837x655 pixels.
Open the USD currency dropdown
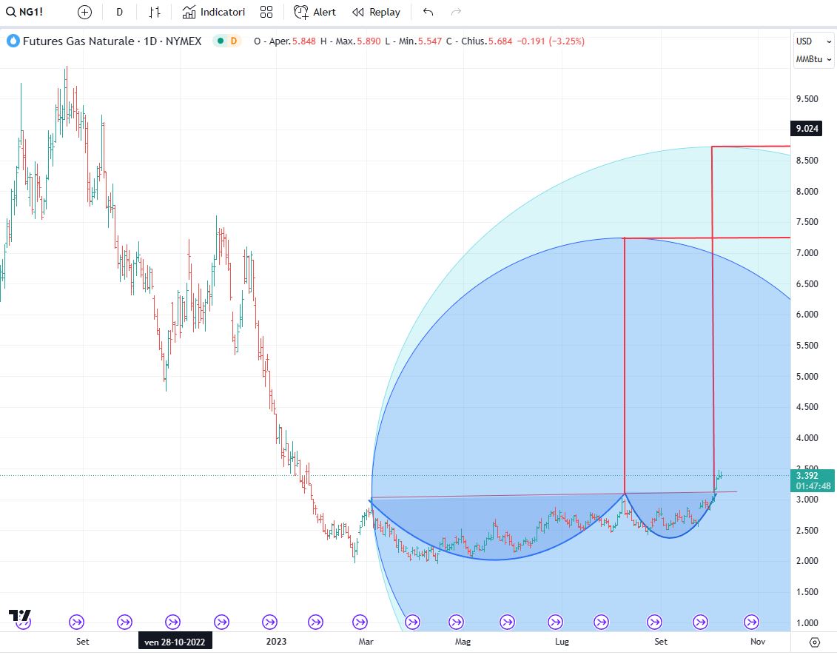click(813, 41)
